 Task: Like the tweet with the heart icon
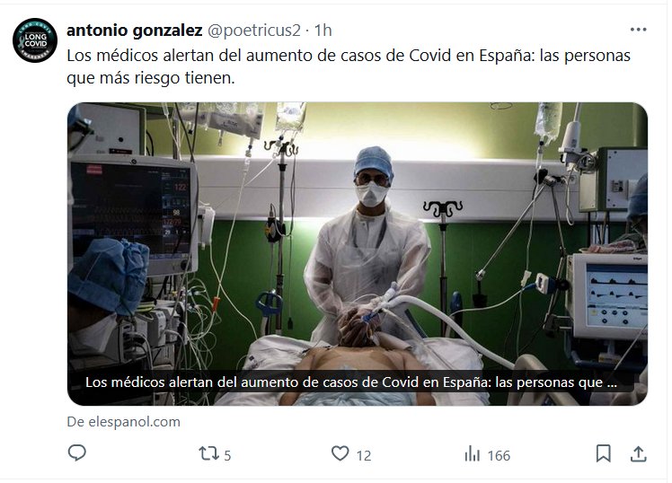(x=340, y=453)
